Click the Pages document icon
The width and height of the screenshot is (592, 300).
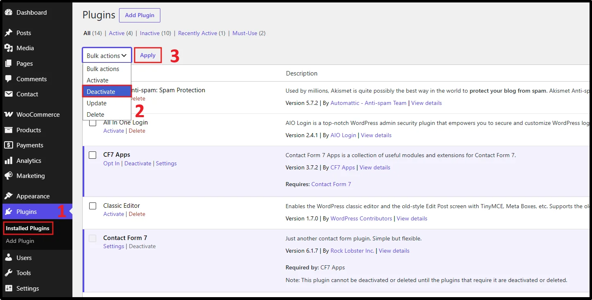(8, 64)
